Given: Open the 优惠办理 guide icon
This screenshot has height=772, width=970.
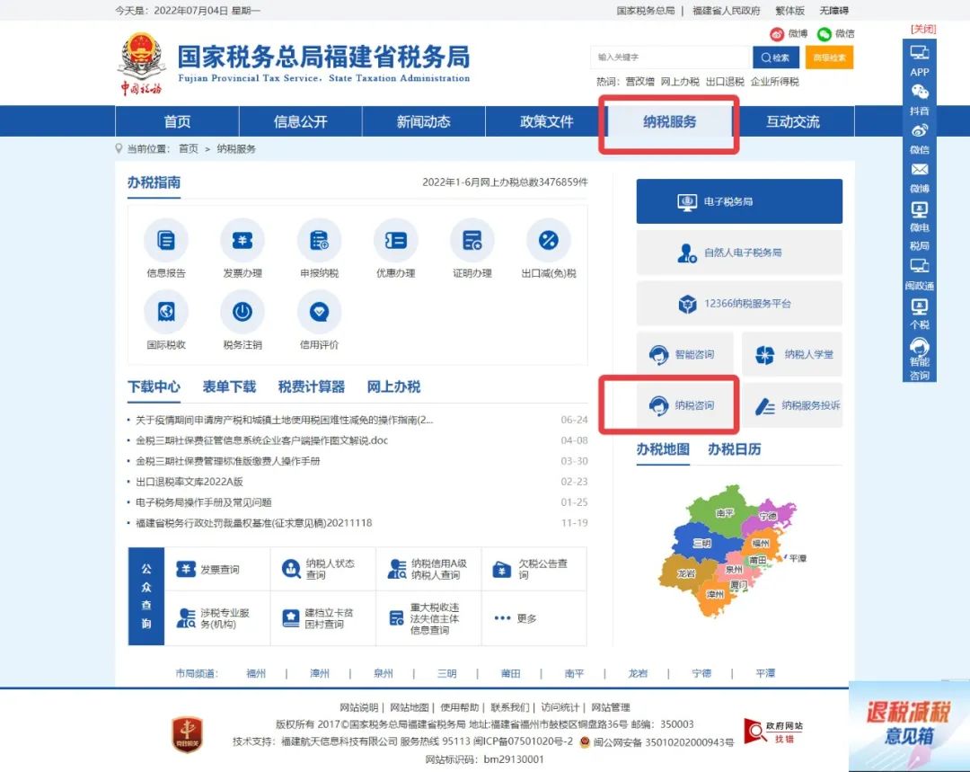Looking at the screenshot, I should click(396, 240).
